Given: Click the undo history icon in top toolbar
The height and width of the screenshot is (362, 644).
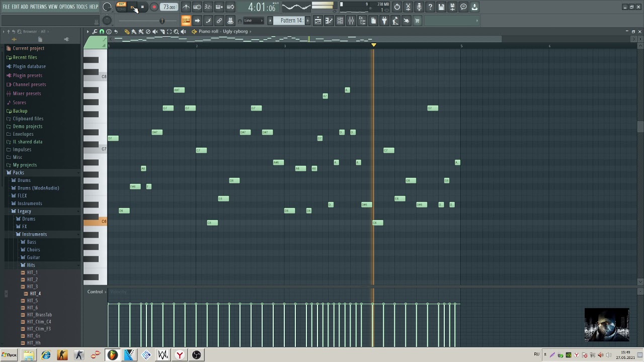Looking at the screenshot, I should coord(397,7).
